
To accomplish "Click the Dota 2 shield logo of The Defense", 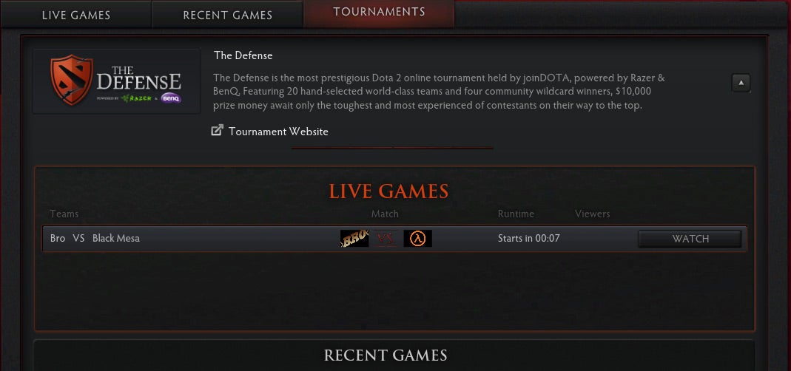I will coord(71,80).
